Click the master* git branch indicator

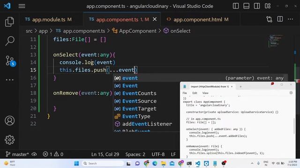[x=17, y=154]
